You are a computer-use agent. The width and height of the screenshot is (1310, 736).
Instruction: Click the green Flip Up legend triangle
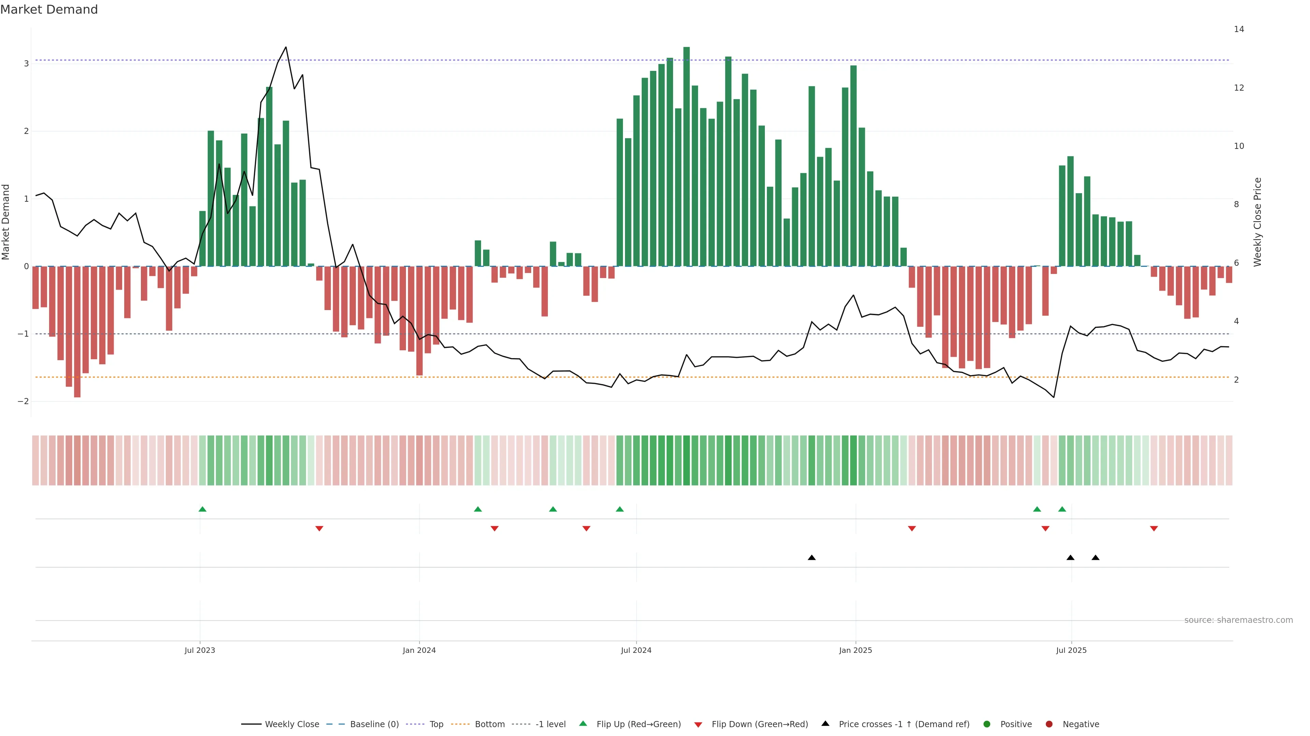583,723
